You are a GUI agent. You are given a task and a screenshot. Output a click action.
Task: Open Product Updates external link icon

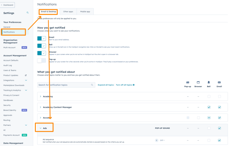tap(26, 75)
